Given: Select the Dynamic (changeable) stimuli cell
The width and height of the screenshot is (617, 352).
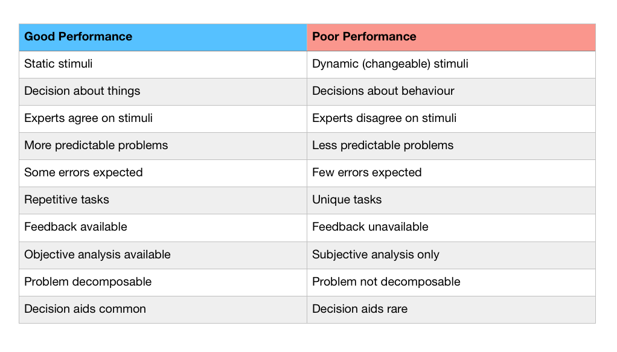Looking at the screenshot, I should pos(451,65).
